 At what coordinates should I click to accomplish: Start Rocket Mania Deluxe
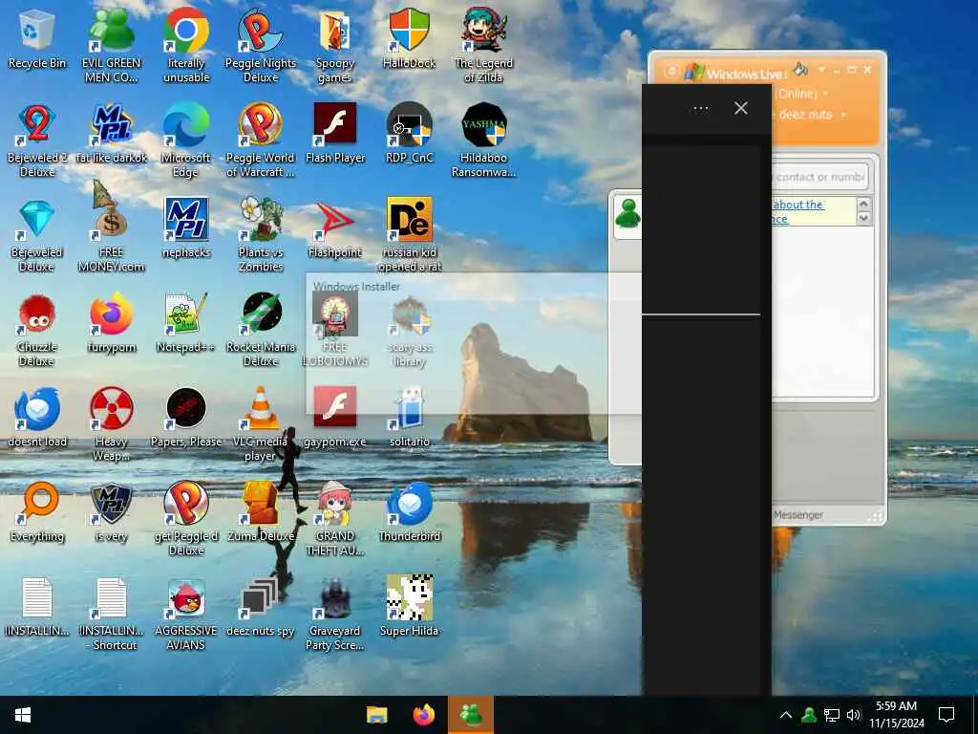pos(261,329)
